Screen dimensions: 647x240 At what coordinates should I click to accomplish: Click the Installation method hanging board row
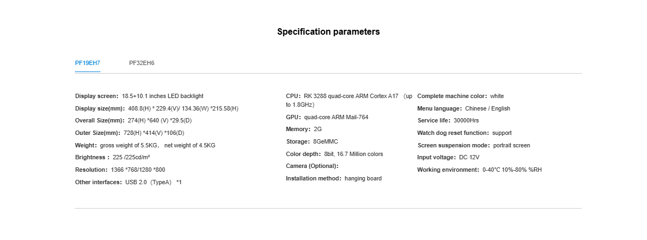click(334, 179)
